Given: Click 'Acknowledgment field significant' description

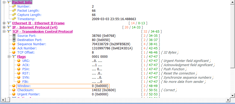Looking at the screenshot, I should pyautogui.click(x=188, y=65).
